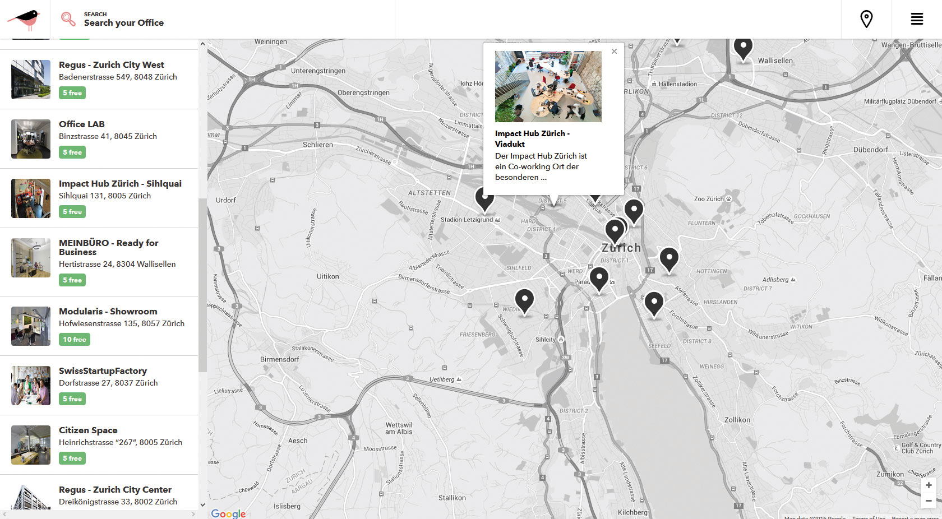942x519 pixels.
Task: Click the map pin above the Zürich label
Action: point(615,231)
